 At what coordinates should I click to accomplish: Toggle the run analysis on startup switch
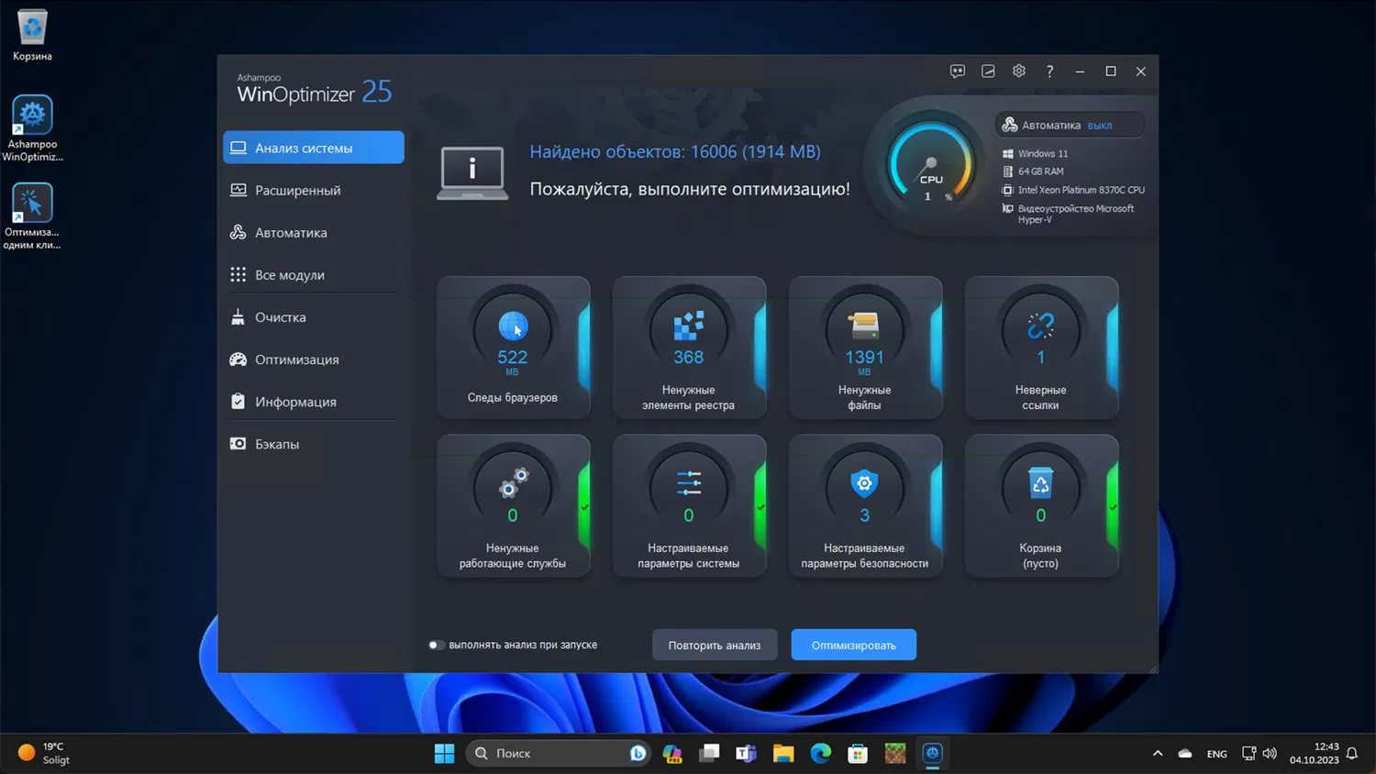coord(437,645)
